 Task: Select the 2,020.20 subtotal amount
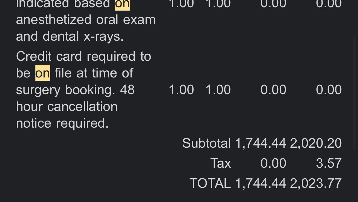(316, 143)
